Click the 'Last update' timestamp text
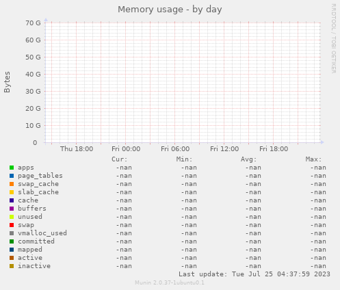The image size is (340, 290). (x=254, y=274)
